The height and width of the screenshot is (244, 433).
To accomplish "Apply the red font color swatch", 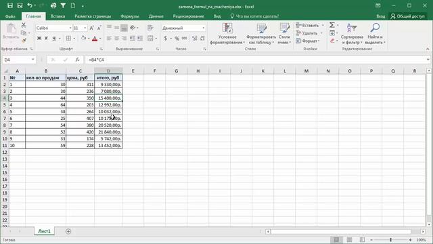I will [x=95, y=38].
